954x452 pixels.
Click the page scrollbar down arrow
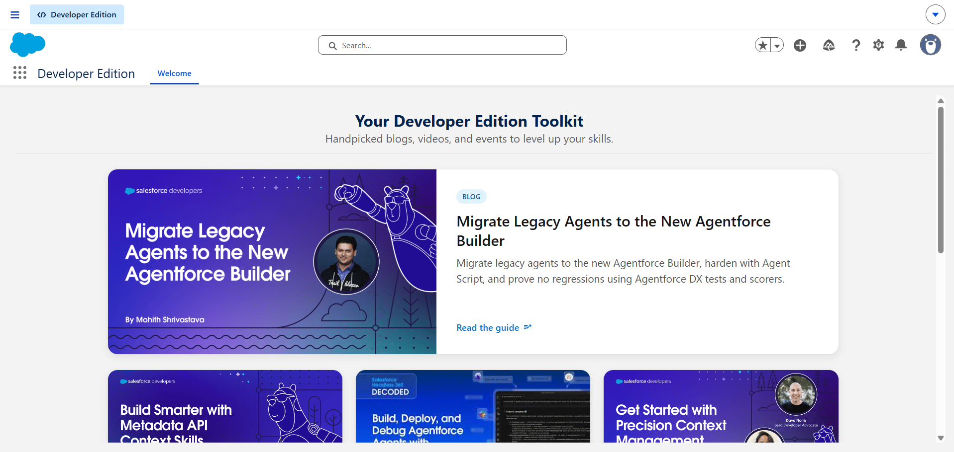coord(941,438)
